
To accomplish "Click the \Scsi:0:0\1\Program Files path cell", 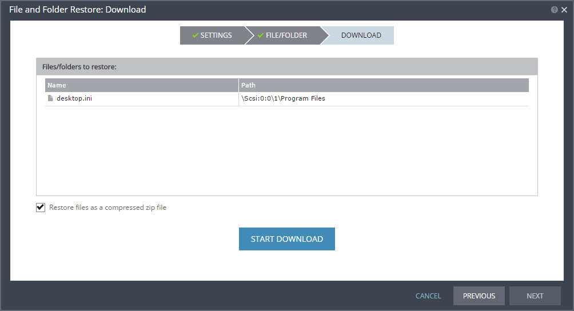I will pyautogui.click(x=384, y=98).
